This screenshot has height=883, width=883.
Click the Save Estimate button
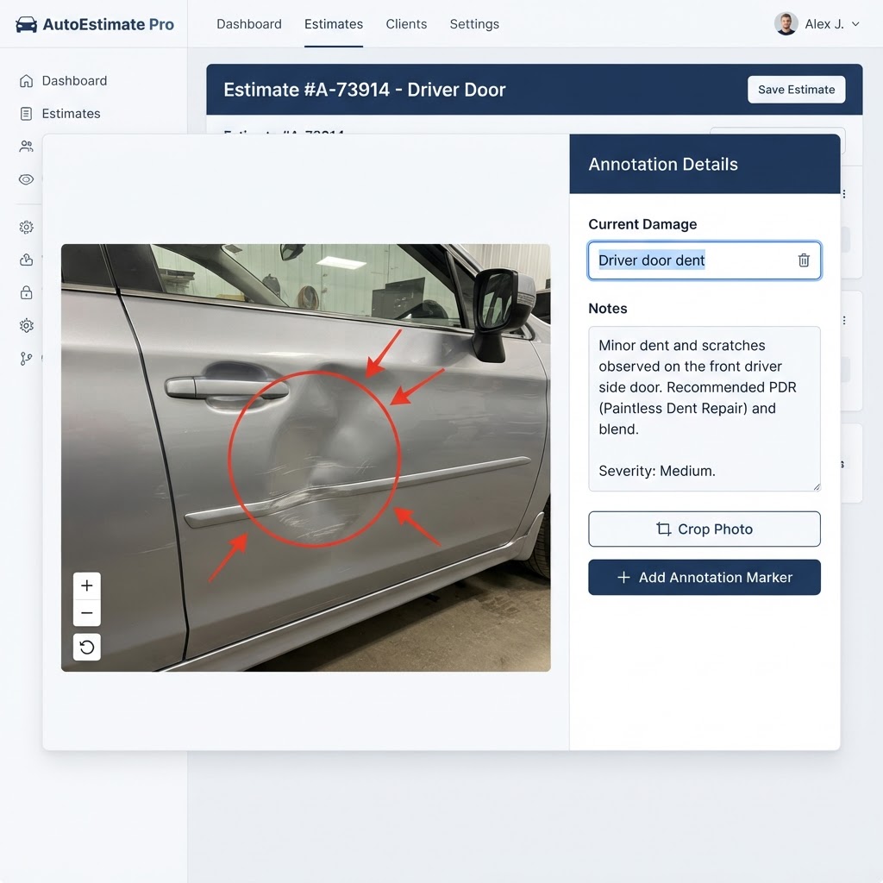coord(796,90)
